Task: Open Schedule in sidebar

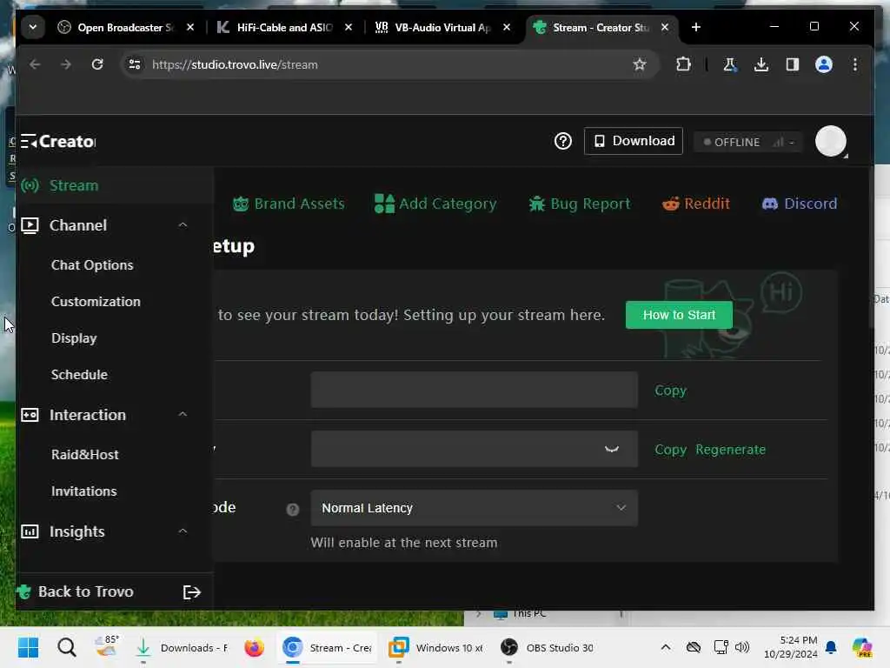Action: click(79, 374)
